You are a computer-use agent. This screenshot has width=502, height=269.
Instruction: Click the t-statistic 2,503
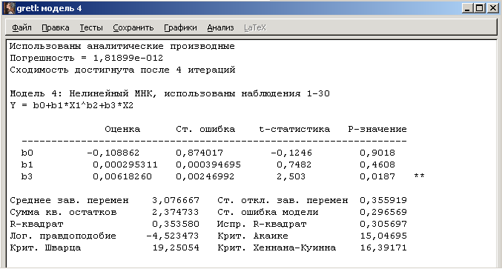coord(291,176)
